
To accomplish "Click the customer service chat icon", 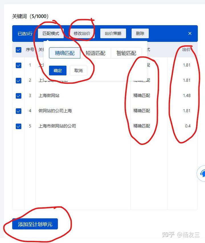I will (202, 173).
